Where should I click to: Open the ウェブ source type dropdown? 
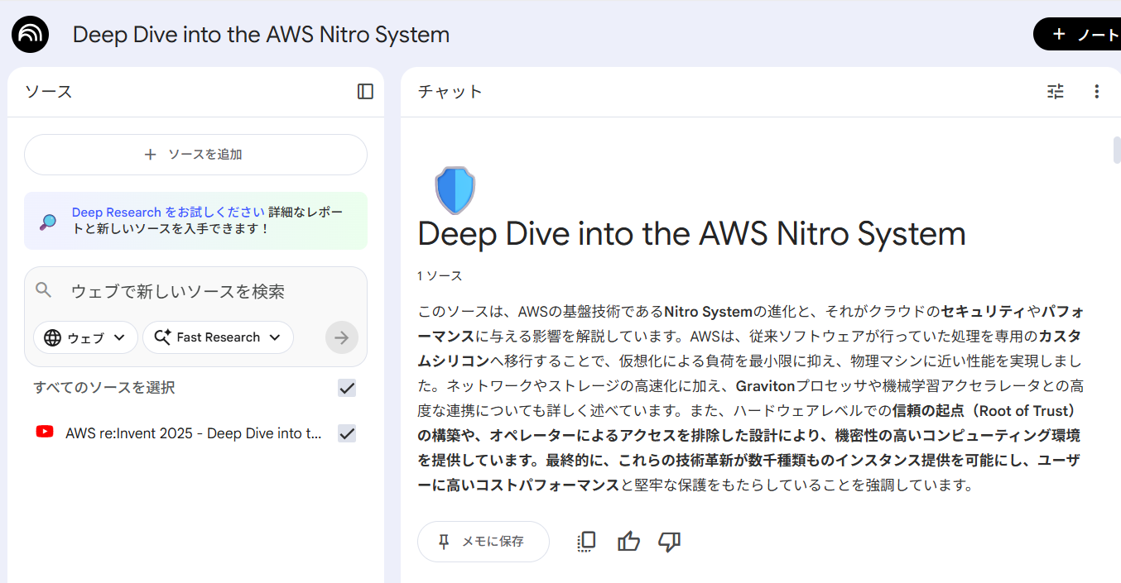click(x=85, y=337)
